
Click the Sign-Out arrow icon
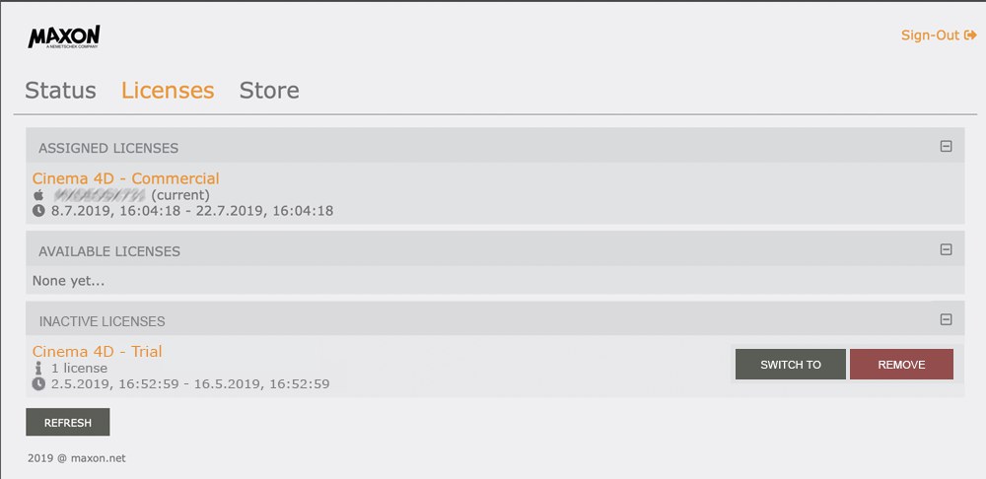(969, 35)
